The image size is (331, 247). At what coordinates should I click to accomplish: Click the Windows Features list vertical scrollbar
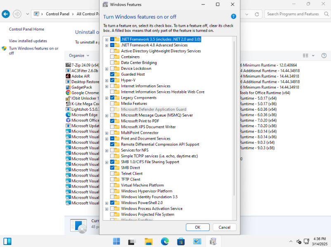click(234, 118)
